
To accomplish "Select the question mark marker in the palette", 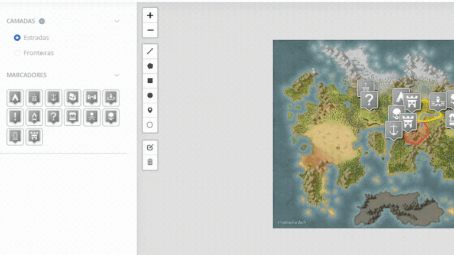I will click(x=54, y=117).
